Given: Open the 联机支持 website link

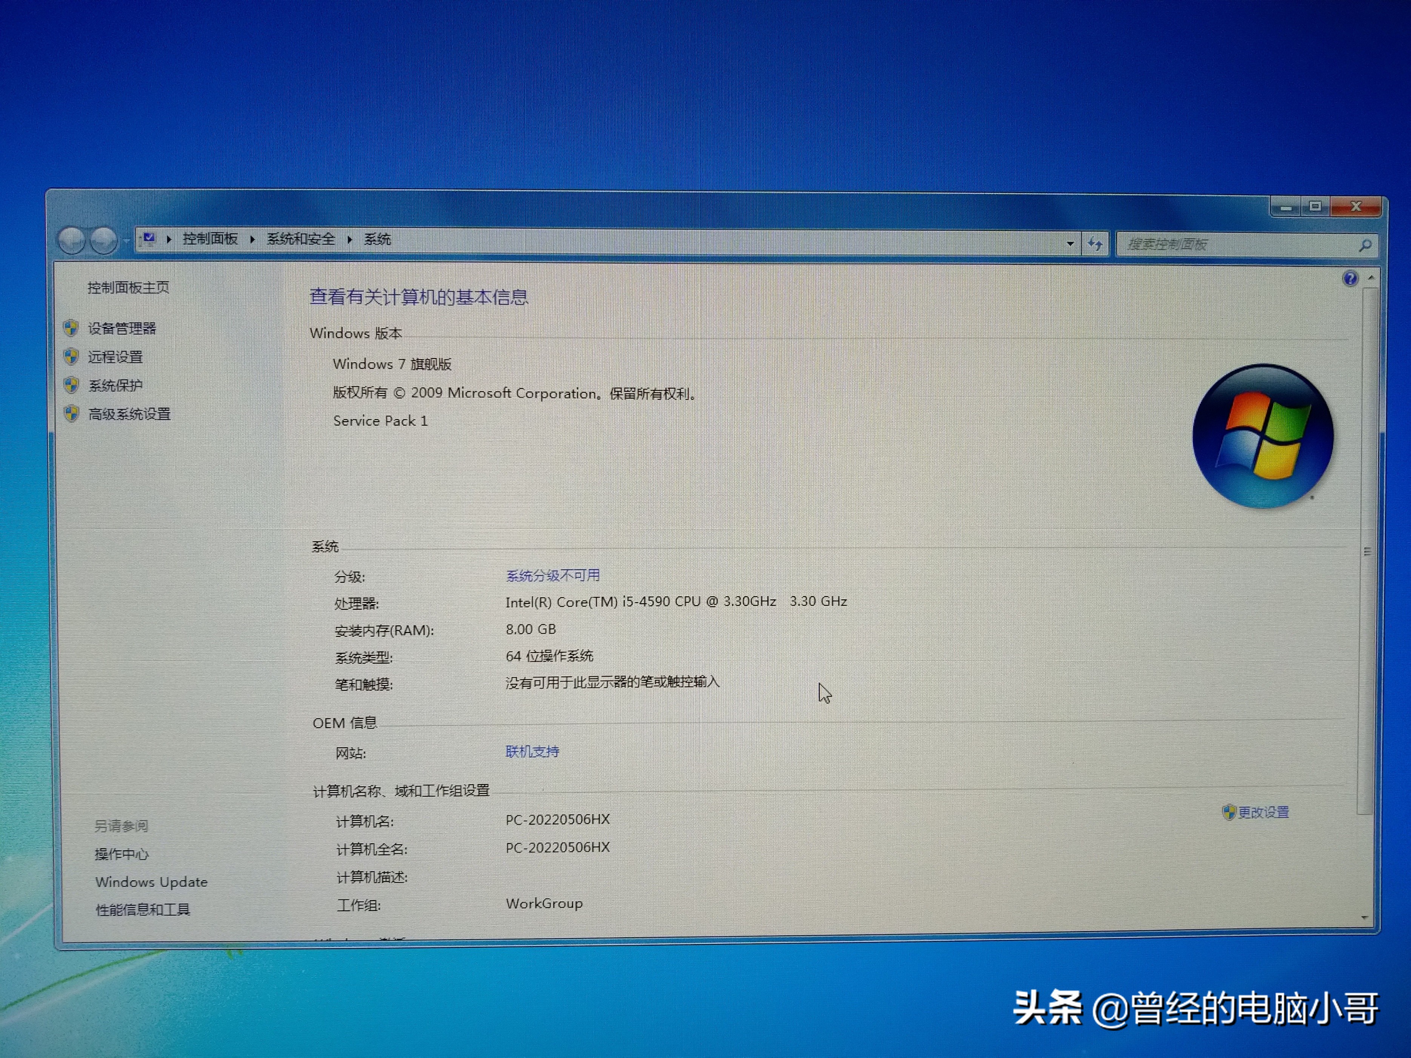Looking at the screenshot, I should [532, 752].
